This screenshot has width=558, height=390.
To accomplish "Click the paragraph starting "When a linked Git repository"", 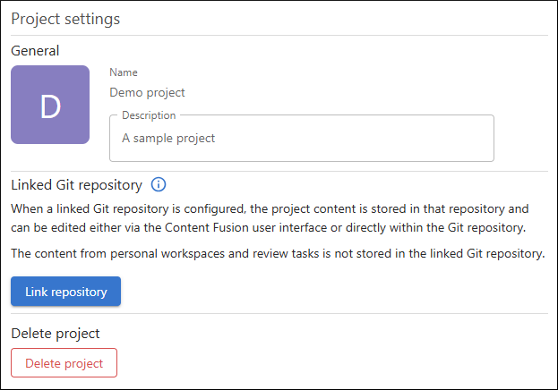I will coord(276,216).
